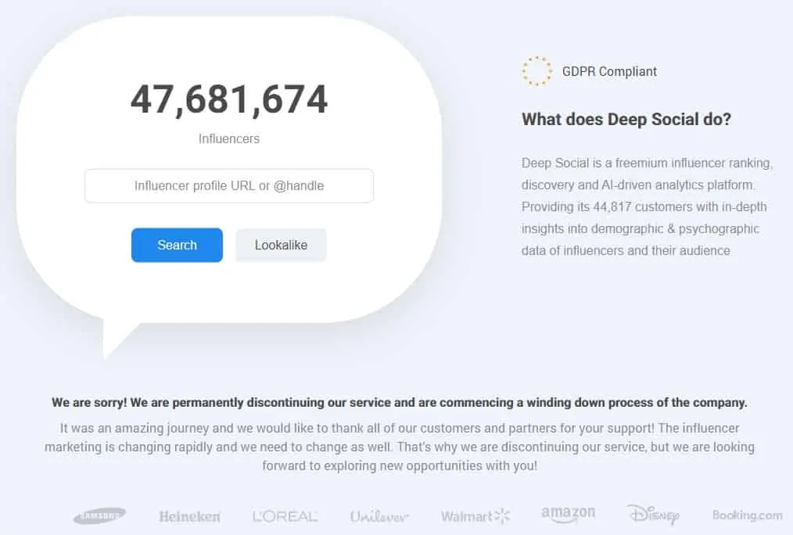
Task: Click the Booking.com logo
Action: coord(747,515)
